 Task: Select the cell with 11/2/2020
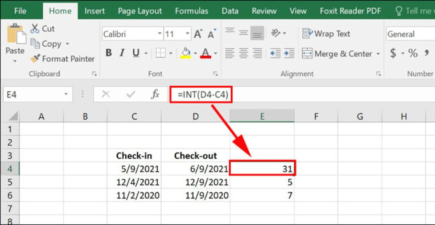[x=134, y=196]
